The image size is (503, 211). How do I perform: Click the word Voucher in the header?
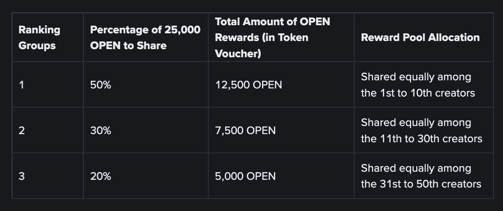[x=238, y=53]
